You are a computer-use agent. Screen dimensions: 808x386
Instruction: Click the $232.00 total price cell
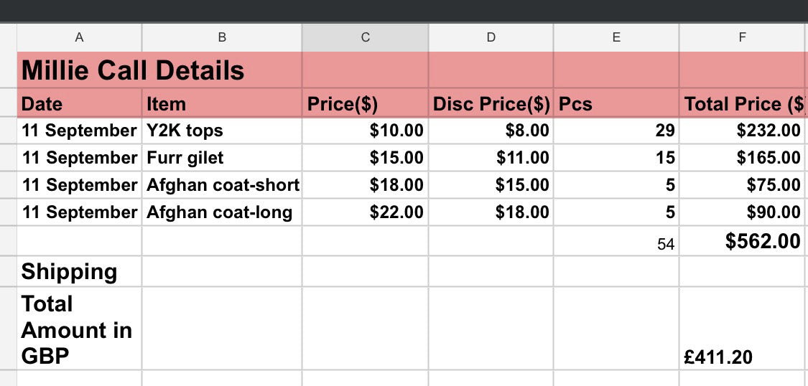(x=742, y=131)
